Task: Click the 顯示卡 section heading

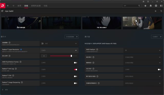Action: [3, 37]
